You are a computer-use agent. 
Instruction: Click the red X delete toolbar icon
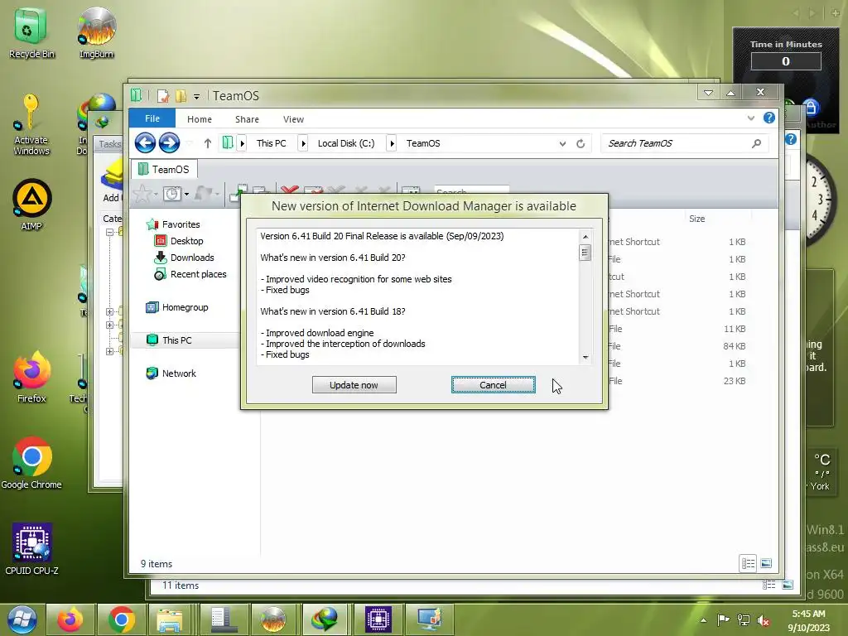point(290,190)
